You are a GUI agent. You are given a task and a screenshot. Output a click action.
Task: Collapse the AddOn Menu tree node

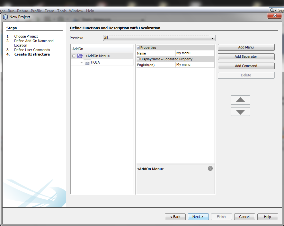pos(74,56)
